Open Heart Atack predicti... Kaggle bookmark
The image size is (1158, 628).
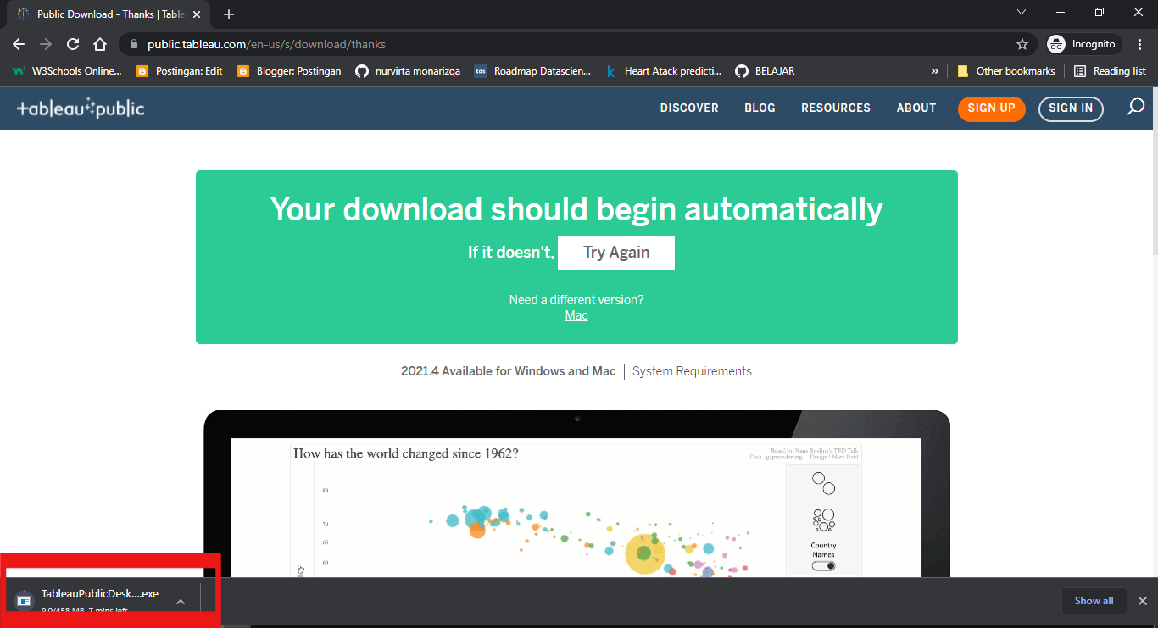pyautogui.click(x=663, y=71)
